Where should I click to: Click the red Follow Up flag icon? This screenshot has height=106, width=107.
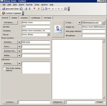[35, 8]
